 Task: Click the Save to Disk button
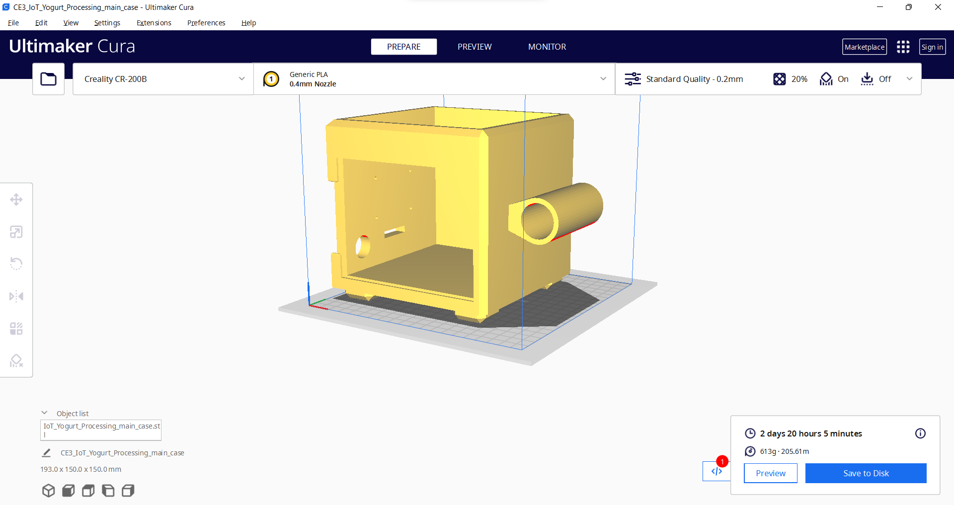coord(866,473)
